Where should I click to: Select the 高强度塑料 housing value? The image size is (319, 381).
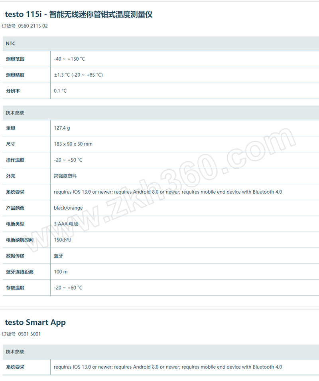[x=65, y=176]
